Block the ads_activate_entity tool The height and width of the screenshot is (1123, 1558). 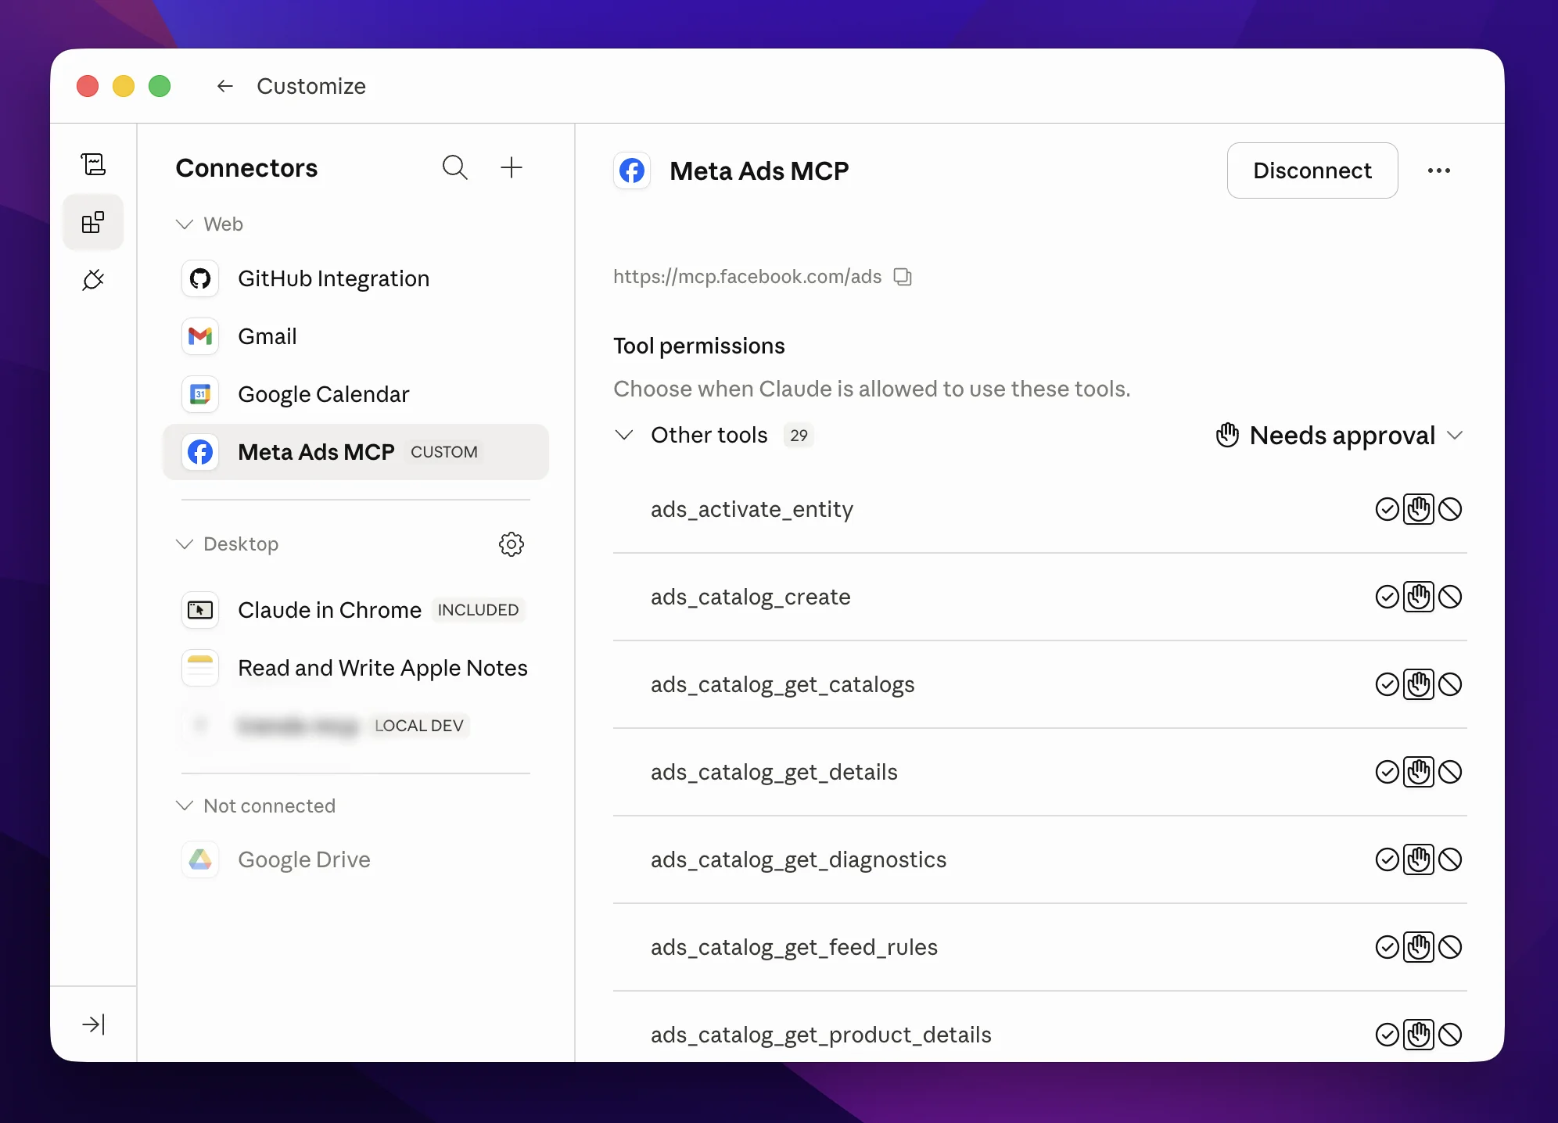[1450, 509]
